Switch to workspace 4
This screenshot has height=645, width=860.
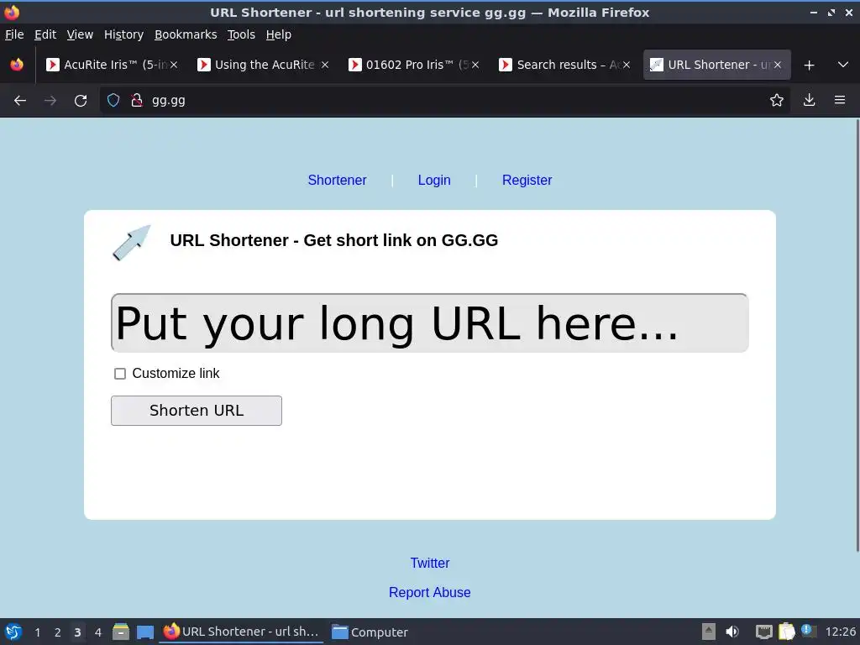pyautogui.click(x=97, y=632)
